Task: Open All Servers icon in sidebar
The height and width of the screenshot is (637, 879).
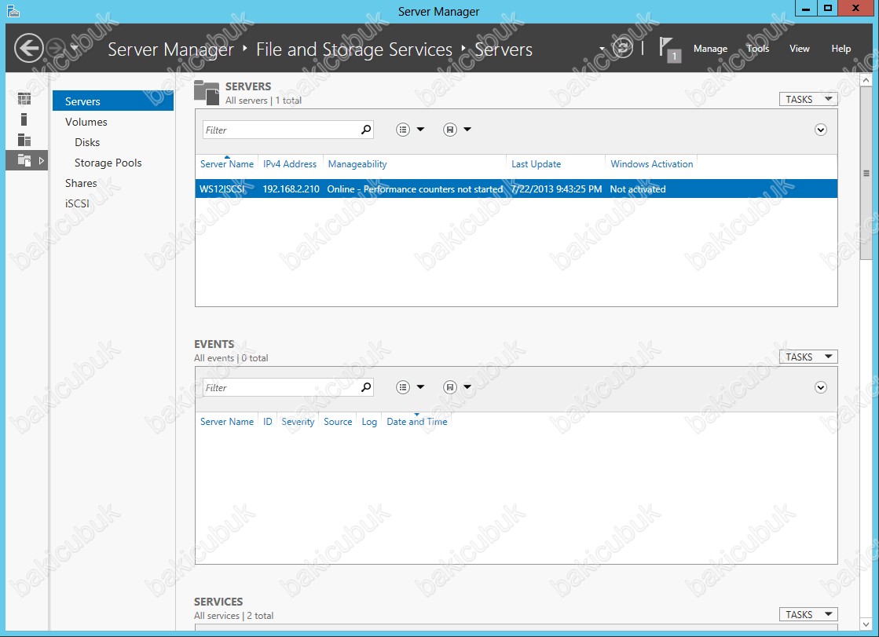Action: tap(24, 140)
